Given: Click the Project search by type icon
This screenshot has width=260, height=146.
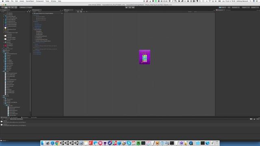Looking at the screenshot, I should tap(28, 12).
